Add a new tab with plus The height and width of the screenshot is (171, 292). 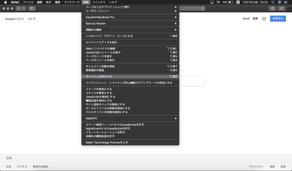(x=289, y=9)
